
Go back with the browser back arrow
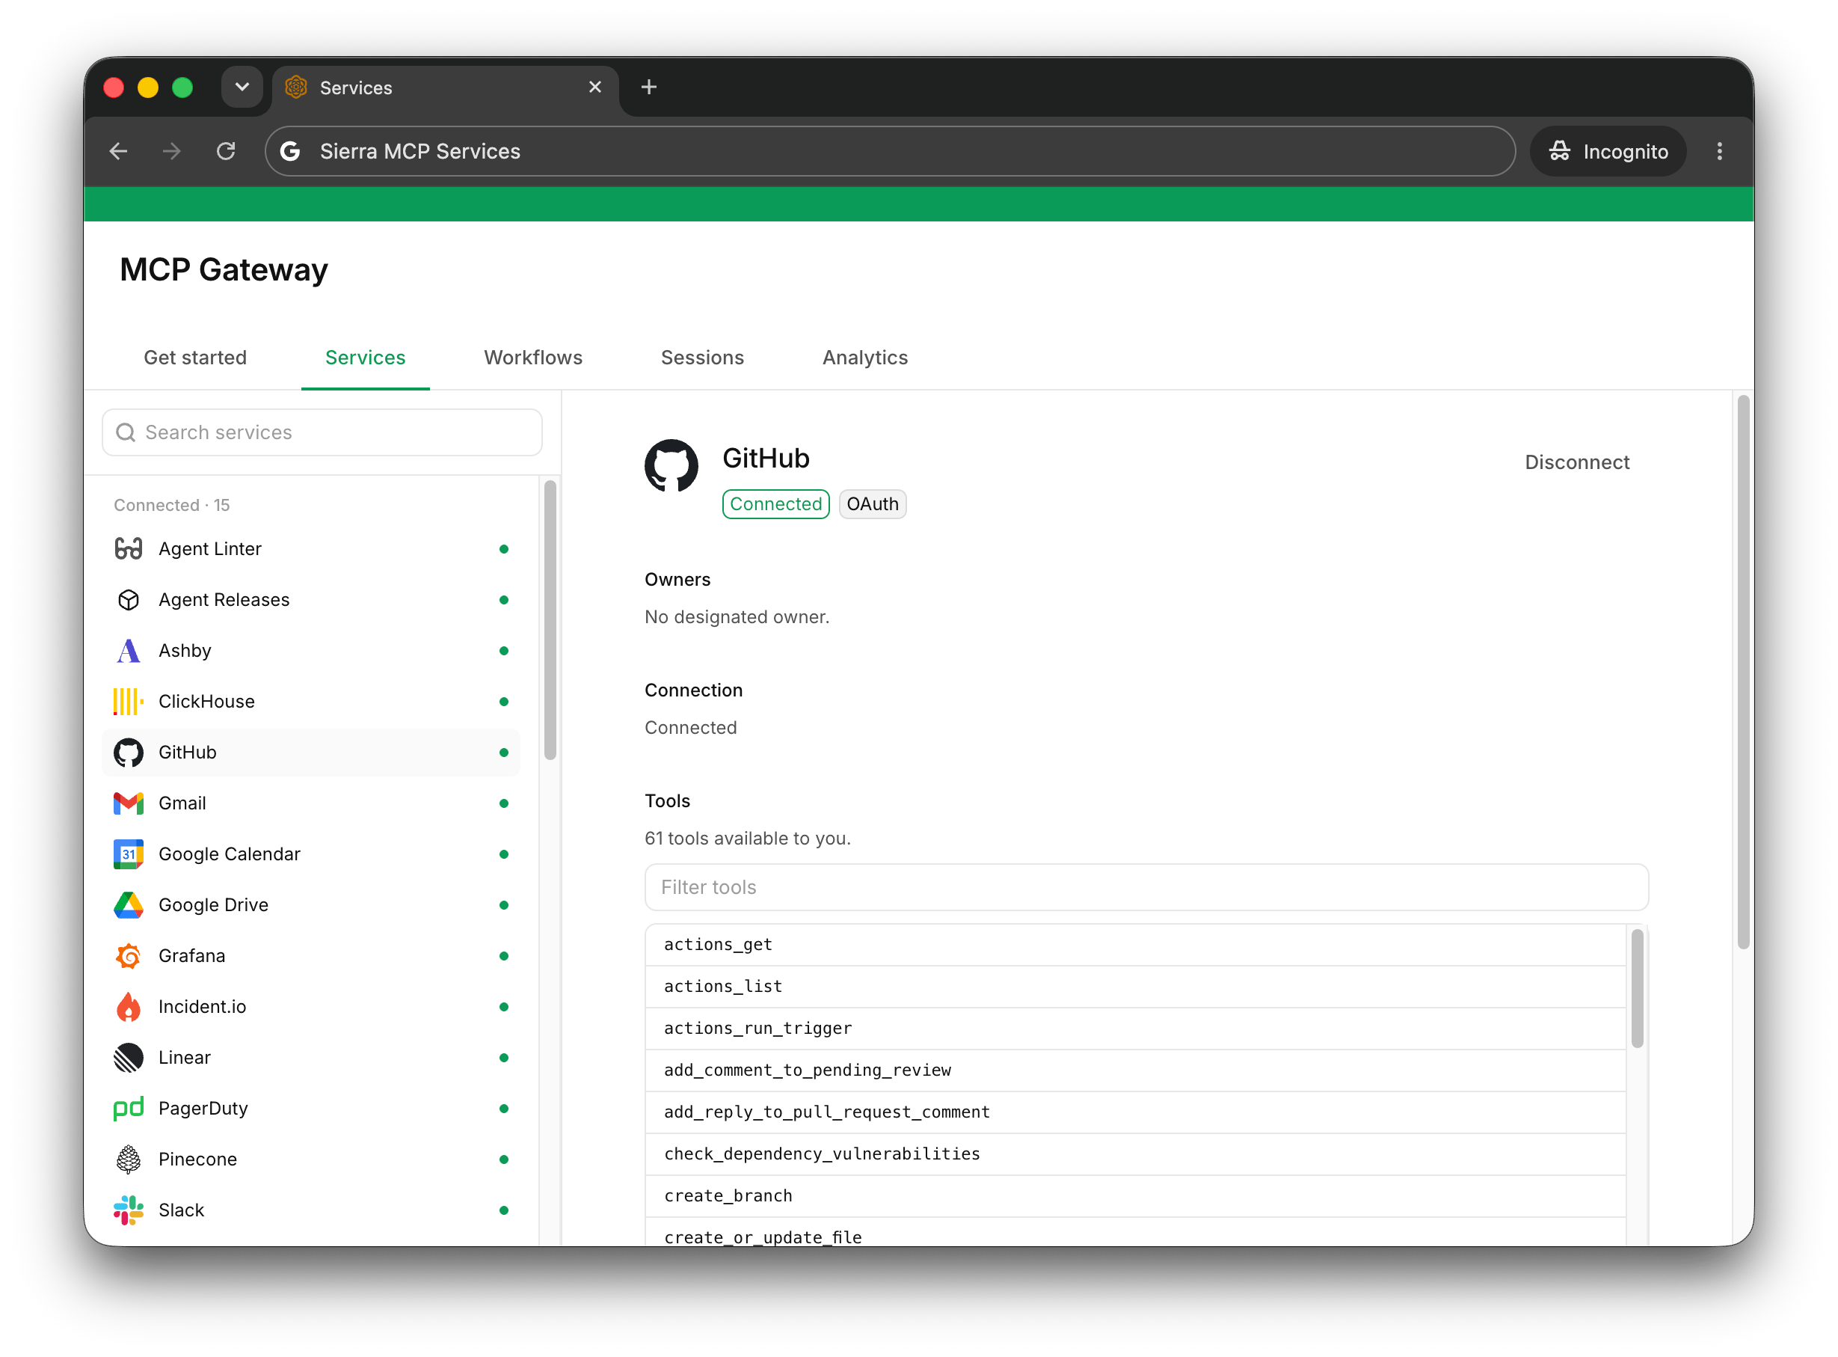coord(119,151)
